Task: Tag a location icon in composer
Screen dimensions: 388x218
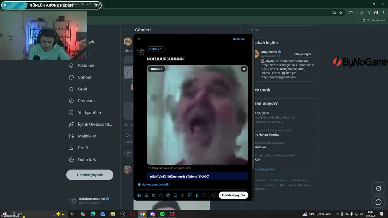Action: 183,195
